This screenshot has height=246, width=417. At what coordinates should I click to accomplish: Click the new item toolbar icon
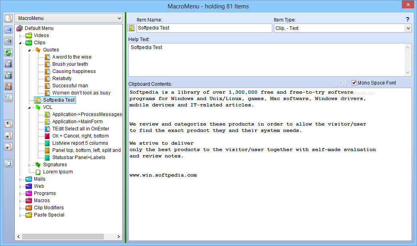8,18
